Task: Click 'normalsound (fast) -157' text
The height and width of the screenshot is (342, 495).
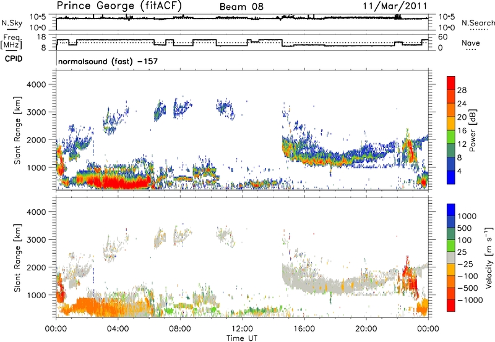Action: tap(108, 61)
